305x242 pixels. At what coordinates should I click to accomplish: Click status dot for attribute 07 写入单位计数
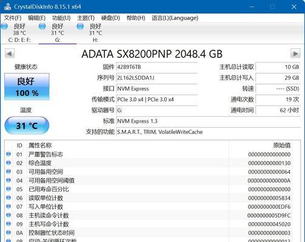[8, 206]
